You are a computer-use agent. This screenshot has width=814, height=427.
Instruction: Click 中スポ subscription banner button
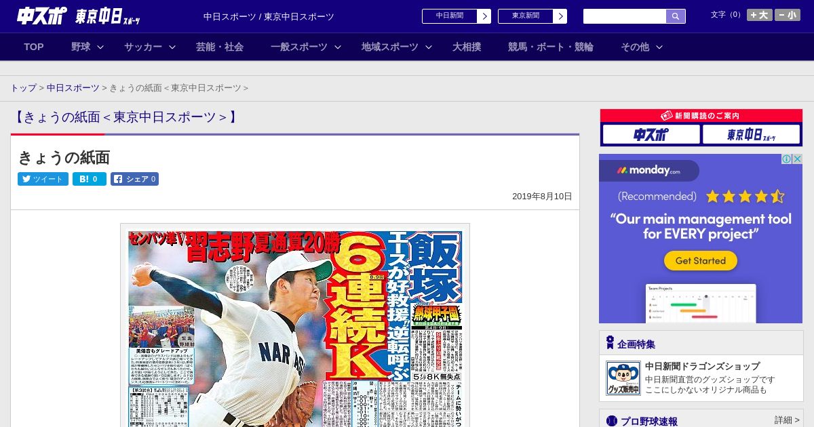pyautogui.click(x=651, y=135)
